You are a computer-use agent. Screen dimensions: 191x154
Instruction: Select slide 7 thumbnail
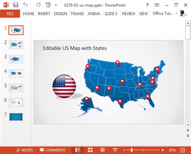click(16, 117)
